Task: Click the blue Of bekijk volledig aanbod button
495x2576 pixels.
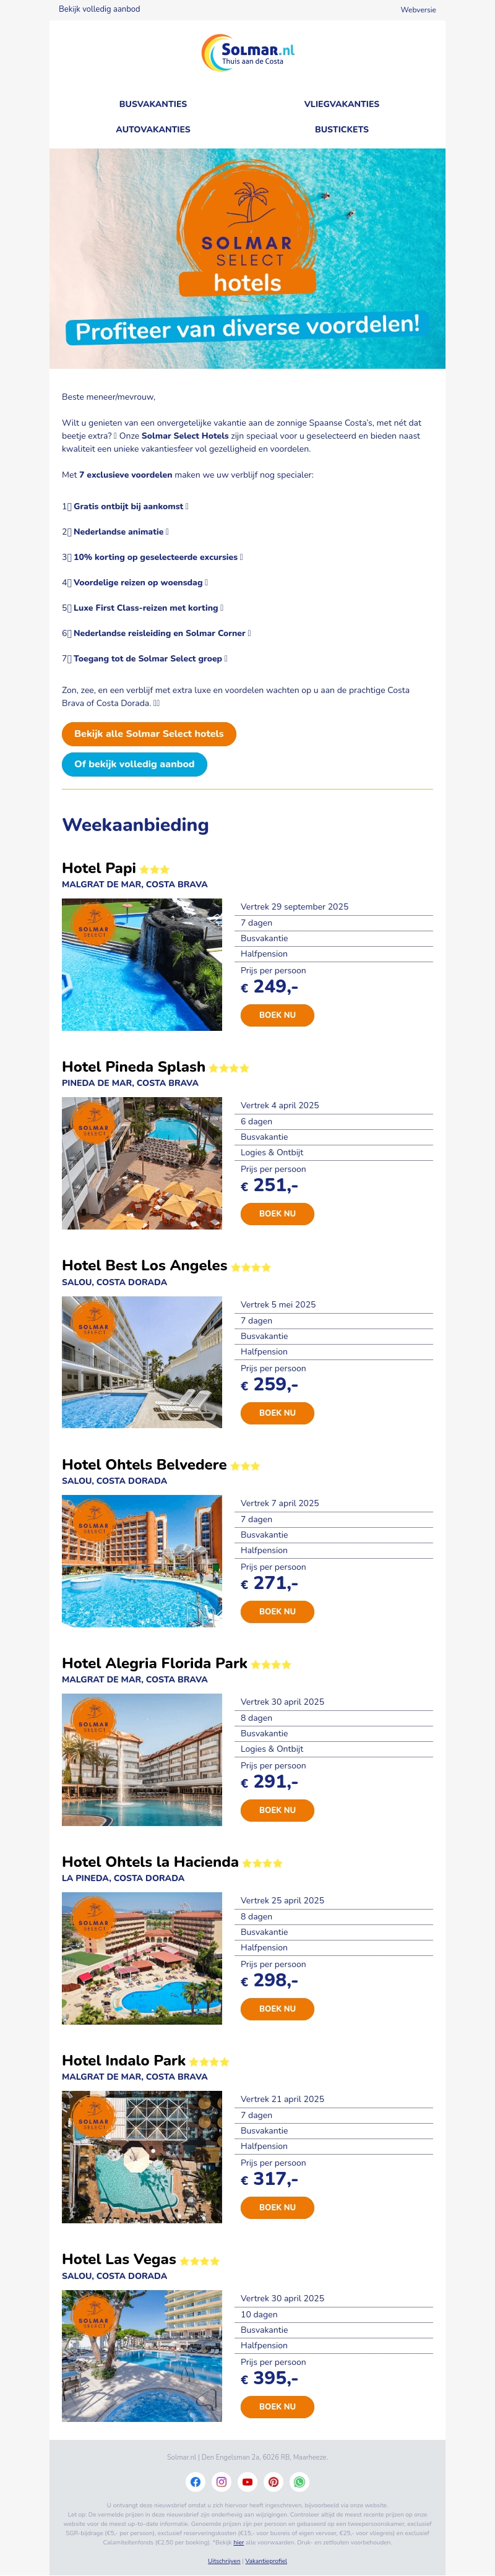Action: pos(135,764)
